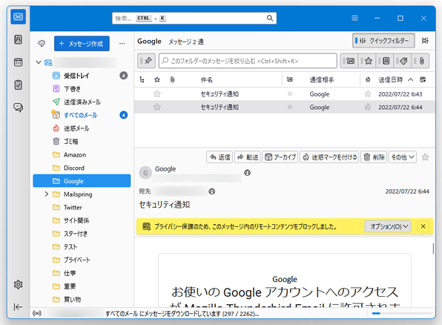Star the open message in header
Screen dimensions: 442x325
pos(426,157)
